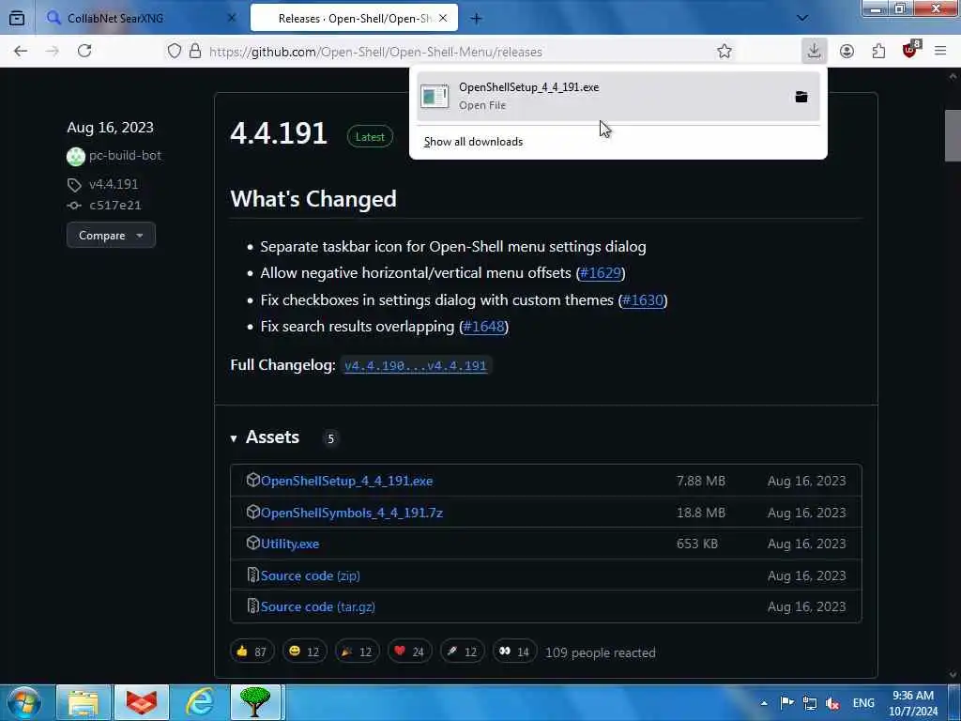This screenshot has width=961, height=721.
Task: Bookmark this page with the star
Action: coord(725,51)
